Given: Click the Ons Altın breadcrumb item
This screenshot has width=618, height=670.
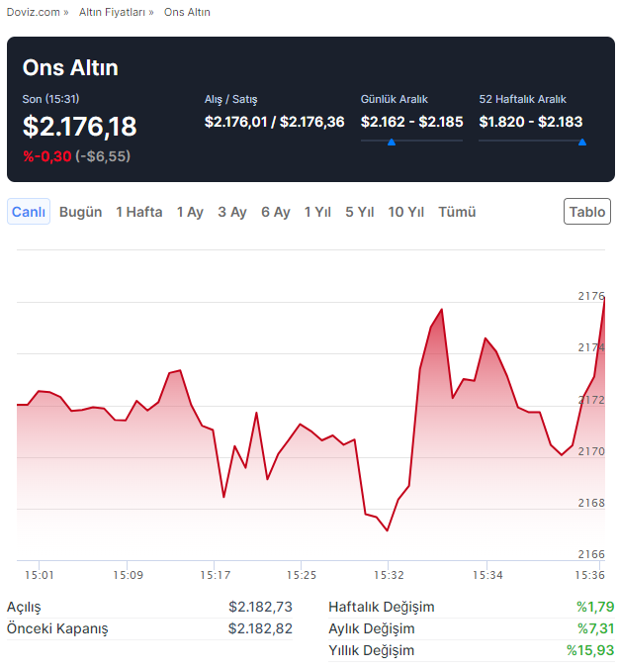Looking at the screenshot, I should pyautogui.click(x=187, y=12).
